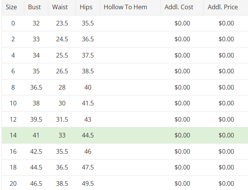Click the bust value for size 18
The width and height of the screenshot is (248, 190).
pos(36,167)
